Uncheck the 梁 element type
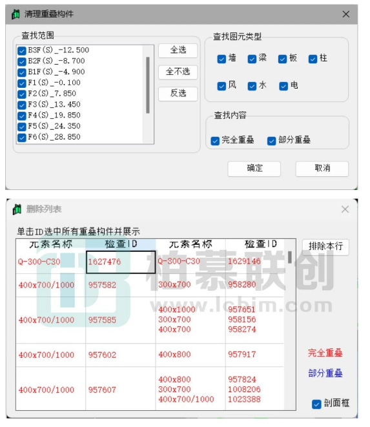Viewport: 370px width, 427px height. [x=252, y=59]
